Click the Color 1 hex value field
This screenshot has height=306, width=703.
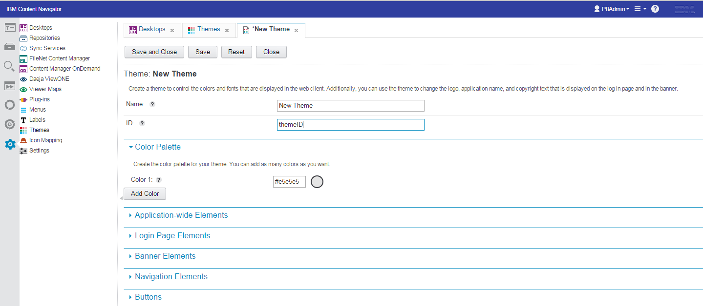point(289,182)
